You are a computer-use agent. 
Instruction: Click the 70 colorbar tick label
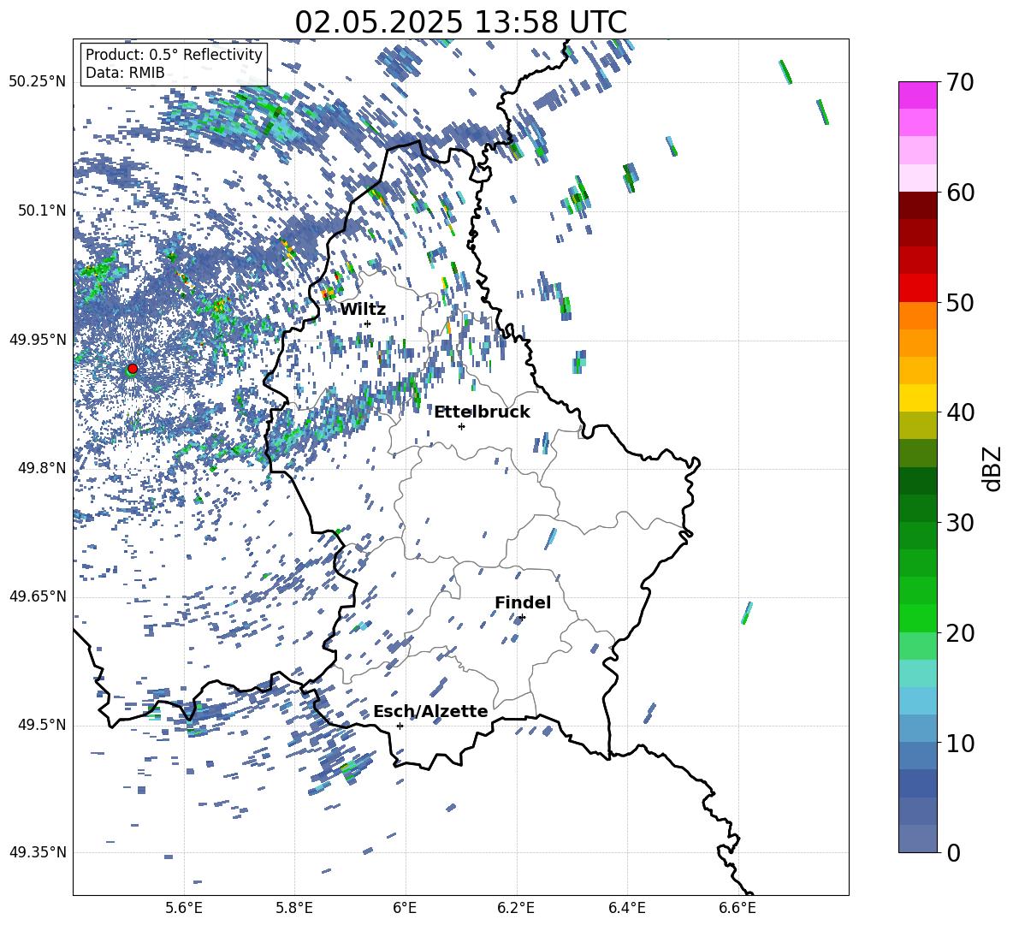(x=960, y=83)
